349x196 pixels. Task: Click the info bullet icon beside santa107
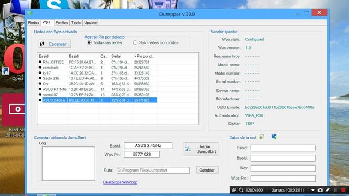[x=40, y=94]
